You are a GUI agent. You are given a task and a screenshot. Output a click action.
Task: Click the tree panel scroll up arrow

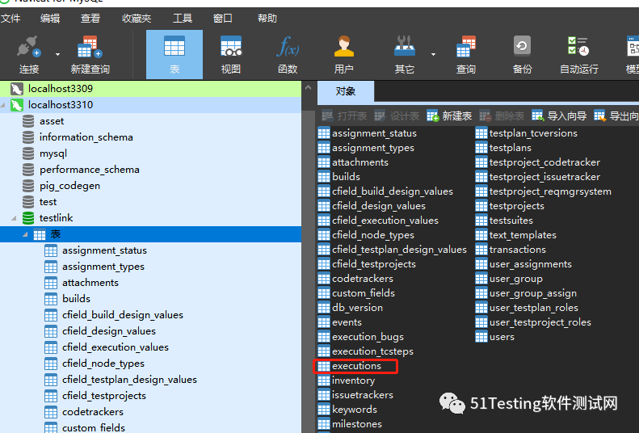tap(308, 87)
